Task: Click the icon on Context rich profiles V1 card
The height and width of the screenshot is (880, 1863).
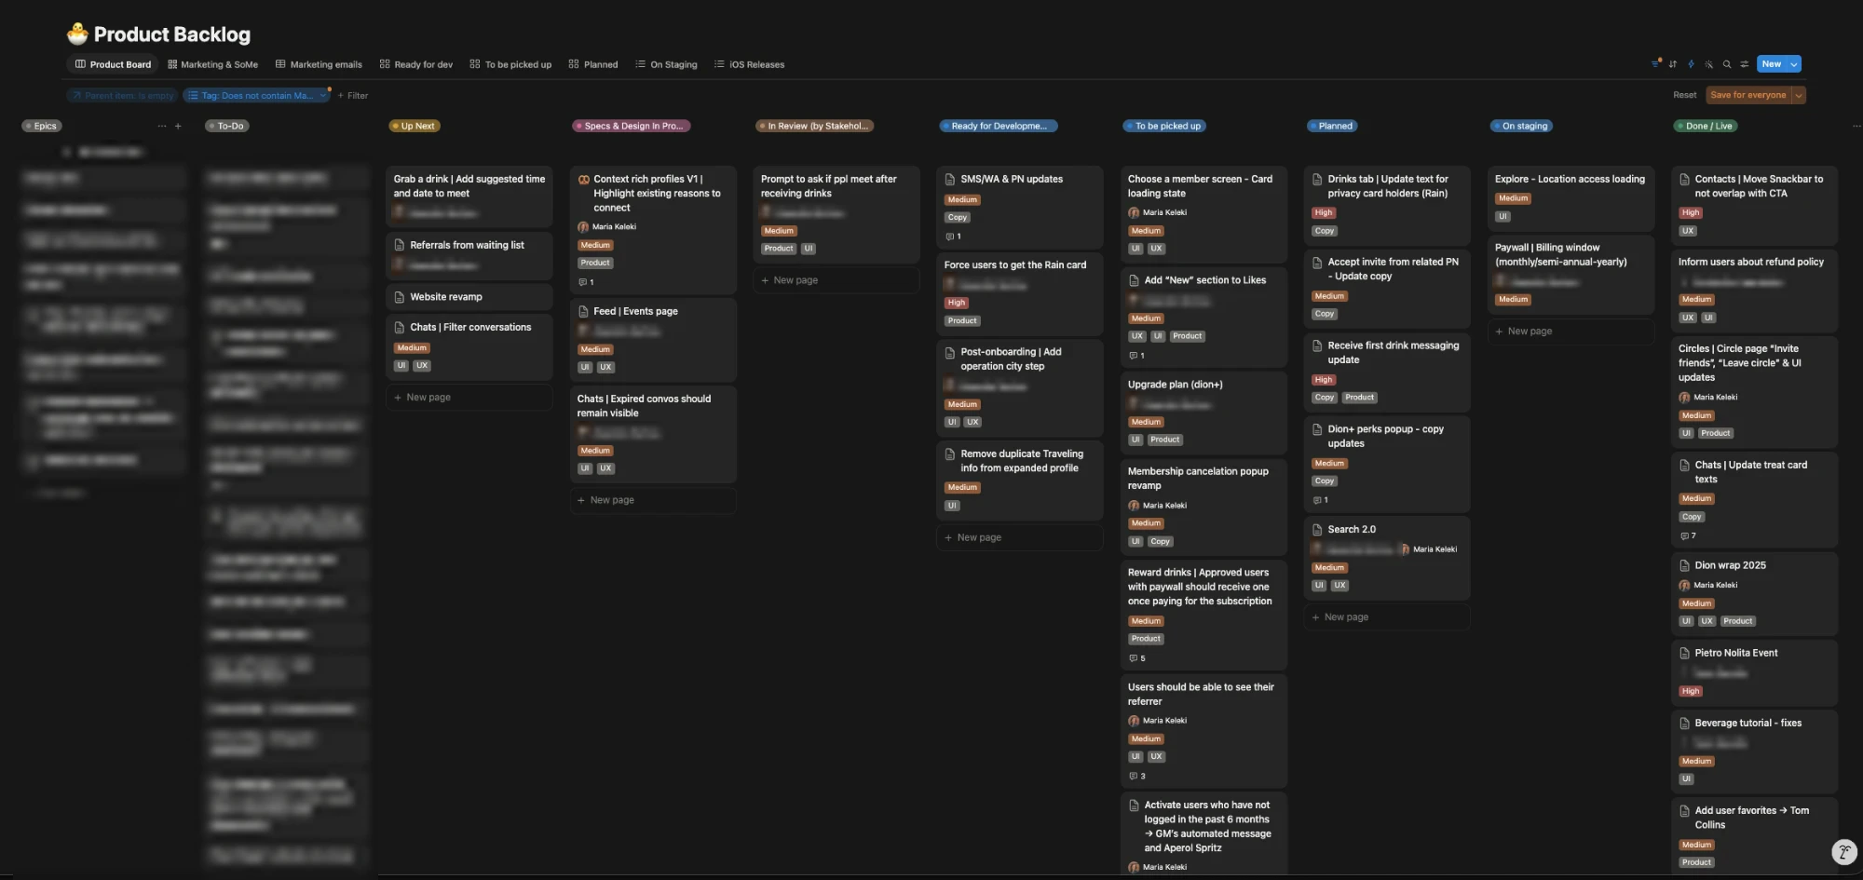Action: coord(583,180)
